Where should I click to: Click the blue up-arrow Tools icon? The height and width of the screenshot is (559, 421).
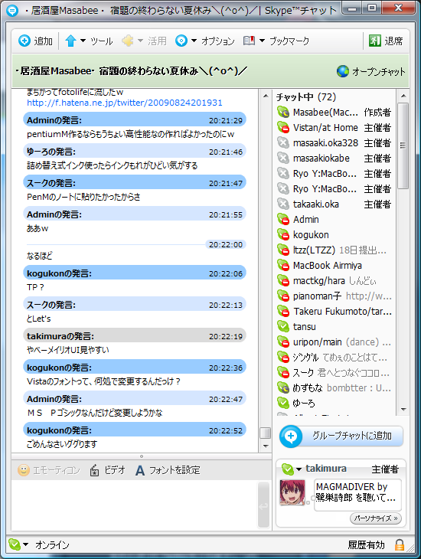[71, 41]
